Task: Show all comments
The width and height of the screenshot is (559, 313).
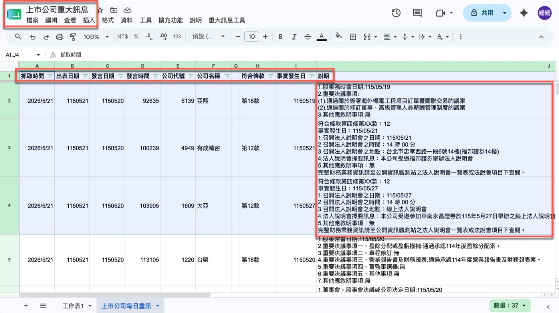Action: click(x=417, y=13)
